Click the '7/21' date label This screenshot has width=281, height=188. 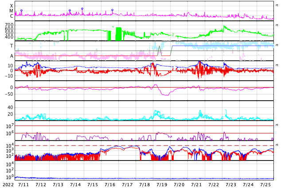(x=196, y=185)
